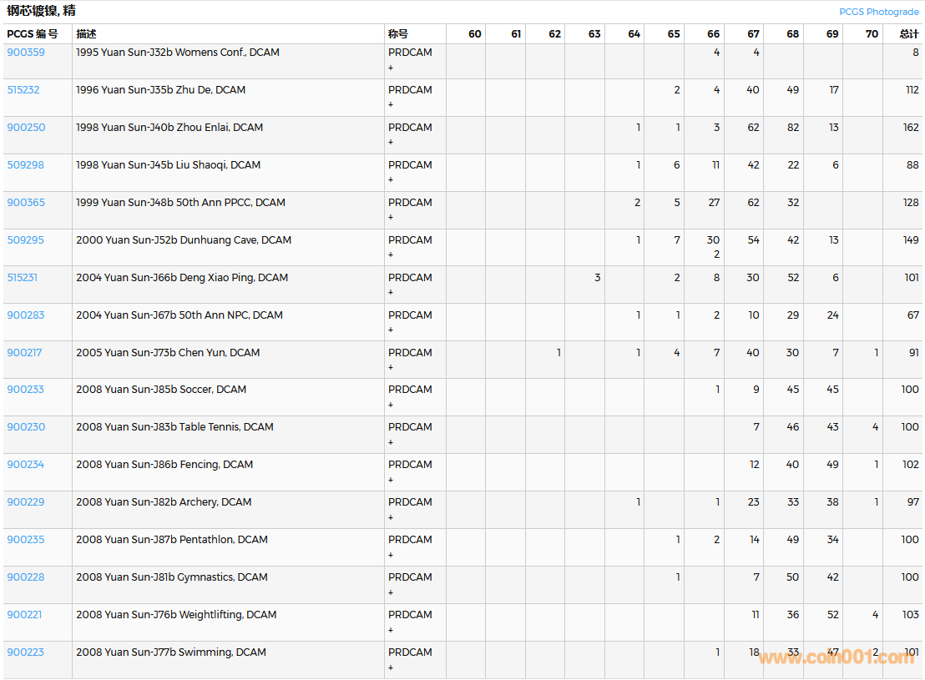Expand plus sign in Soccer row
The height and width of the screenshot is (680, 925).
tap(391, 405)
